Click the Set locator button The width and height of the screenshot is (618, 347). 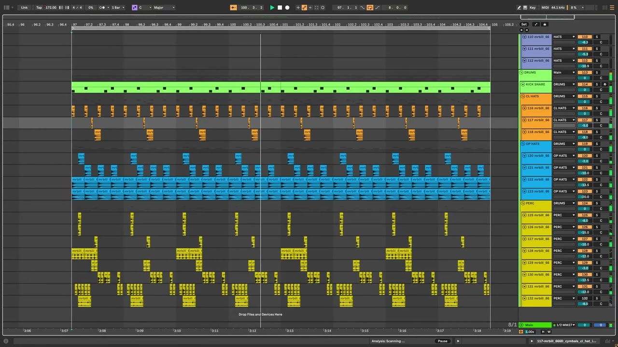pos(524,25)
